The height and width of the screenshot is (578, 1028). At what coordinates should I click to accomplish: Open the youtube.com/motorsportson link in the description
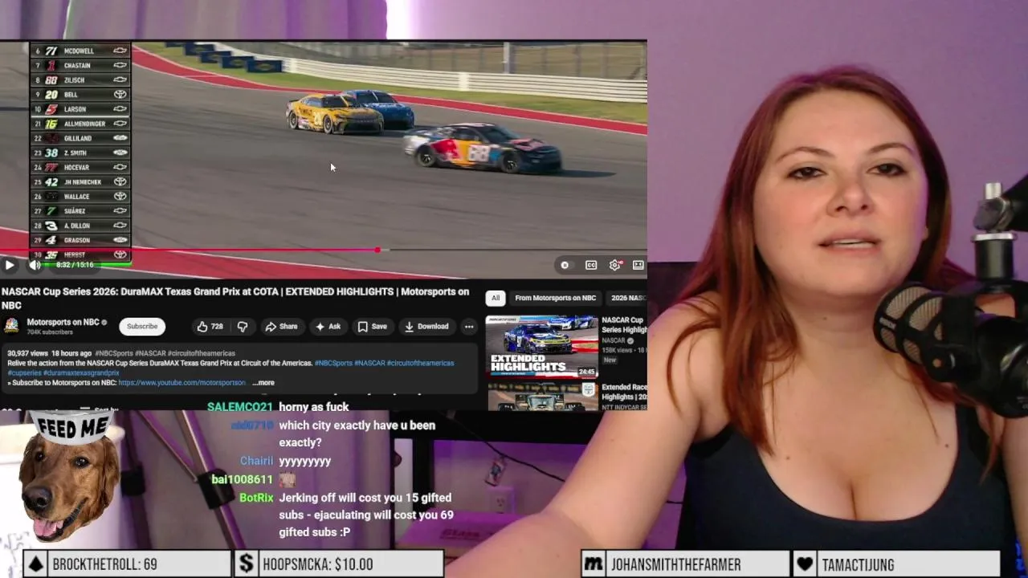[x=182, y=383]
